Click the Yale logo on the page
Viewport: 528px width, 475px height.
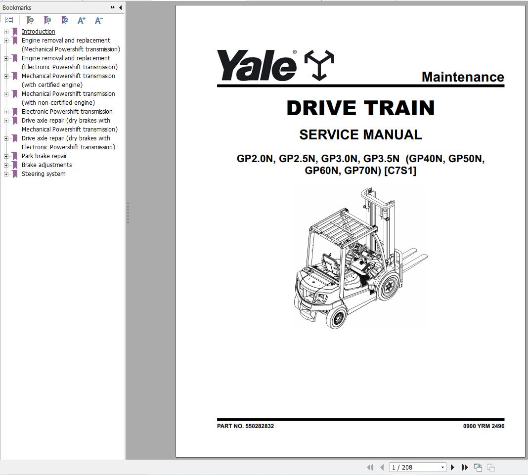pyautogui.click(x=275, y=65)
